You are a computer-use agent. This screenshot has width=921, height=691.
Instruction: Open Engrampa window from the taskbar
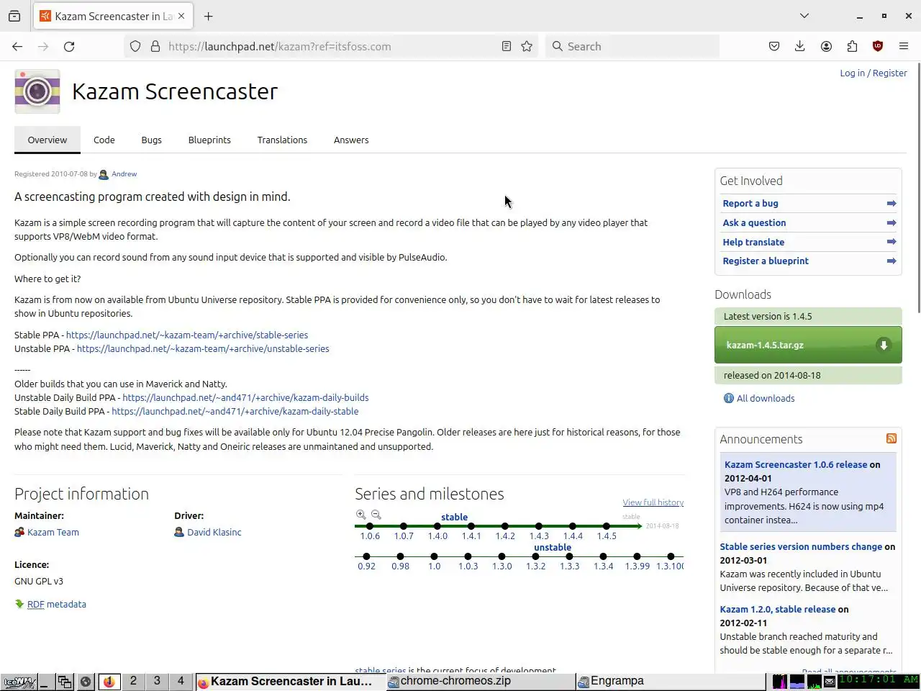[671, 681]
